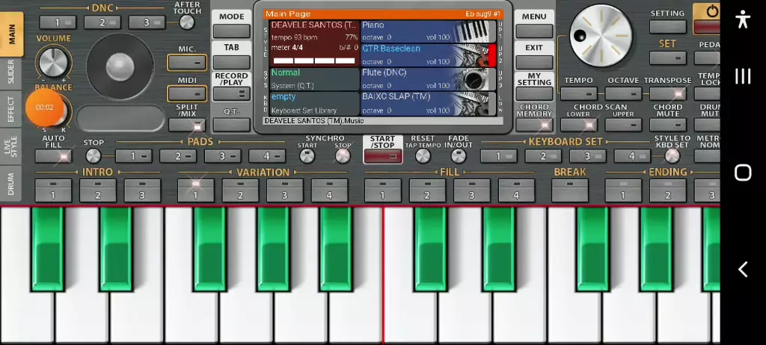Tap the Flute (DNC) sound image
The height and width of the screenshot is (345, 766).
pyautogui.click(x=476, y=79)
